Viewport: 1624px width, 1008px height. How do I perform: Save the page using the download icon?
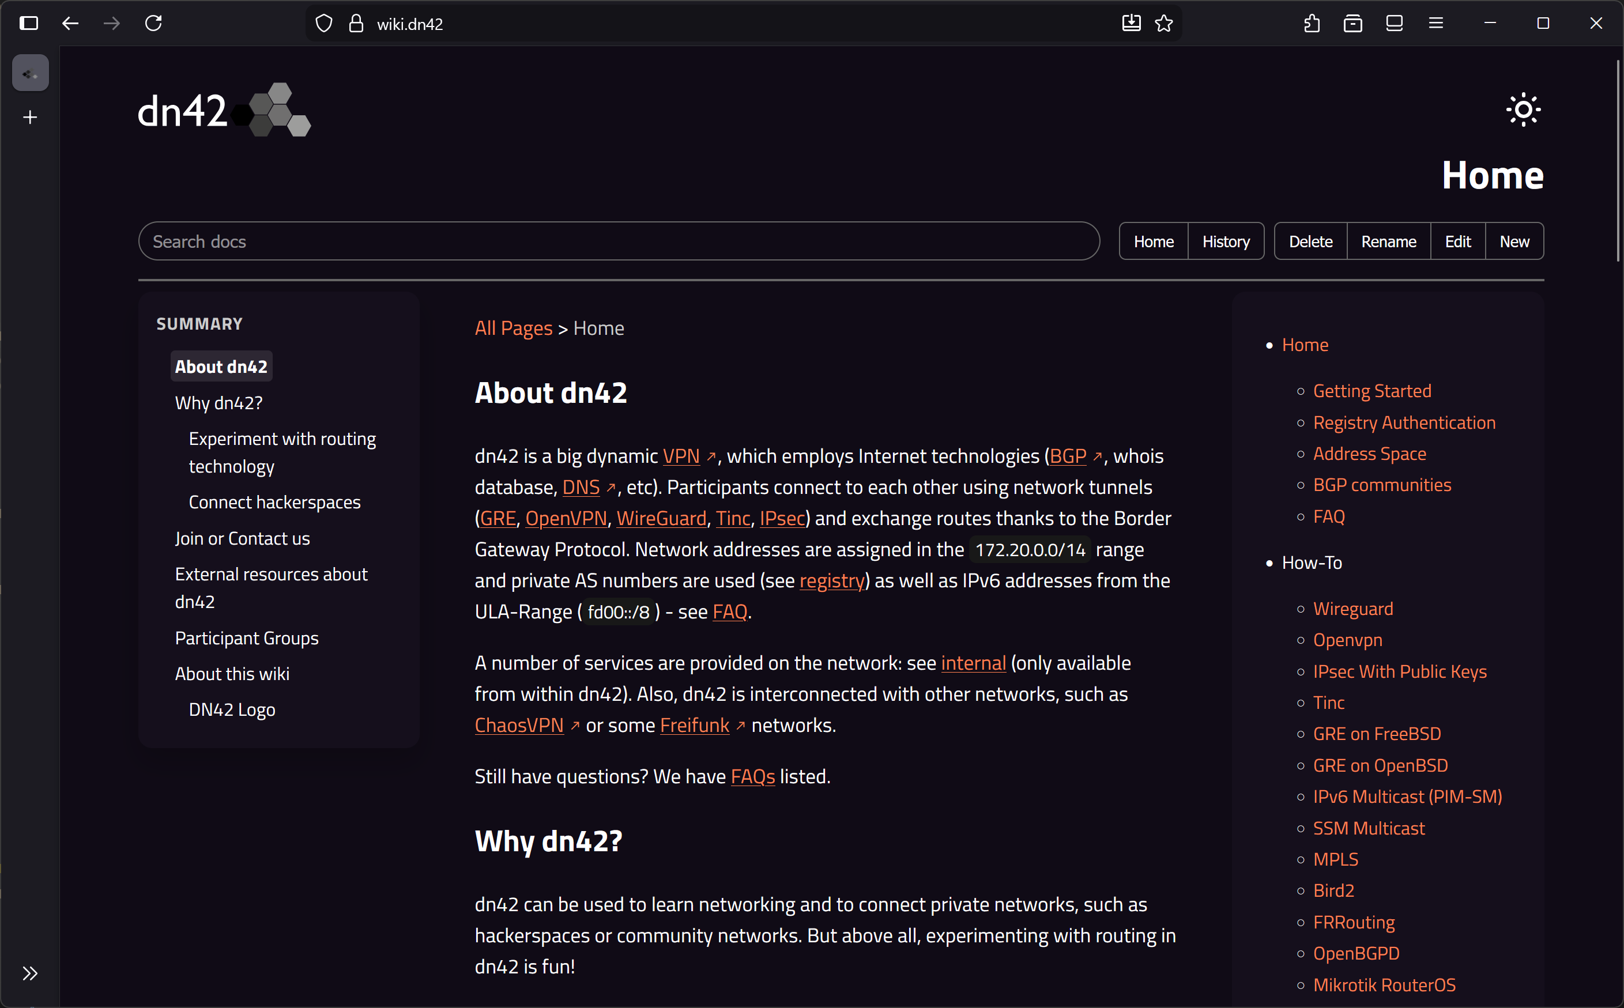(x=1130, y=22)
